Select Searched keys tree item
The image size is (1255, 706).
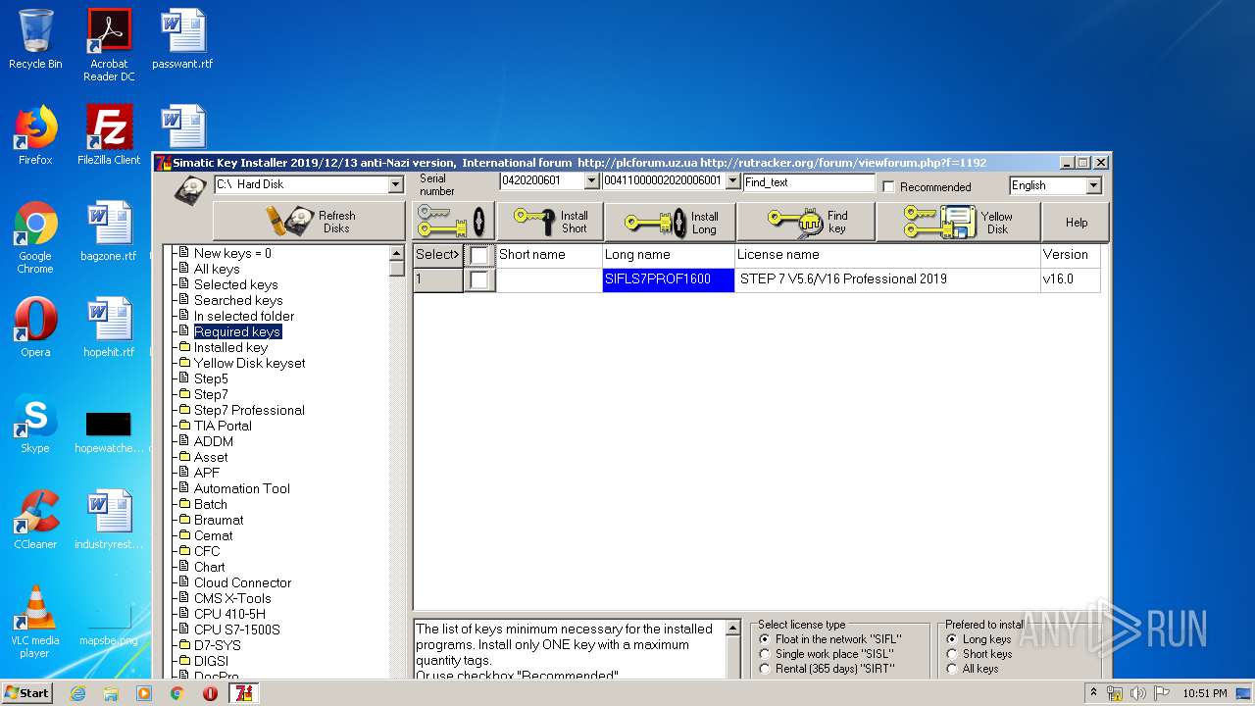point(238,300)
